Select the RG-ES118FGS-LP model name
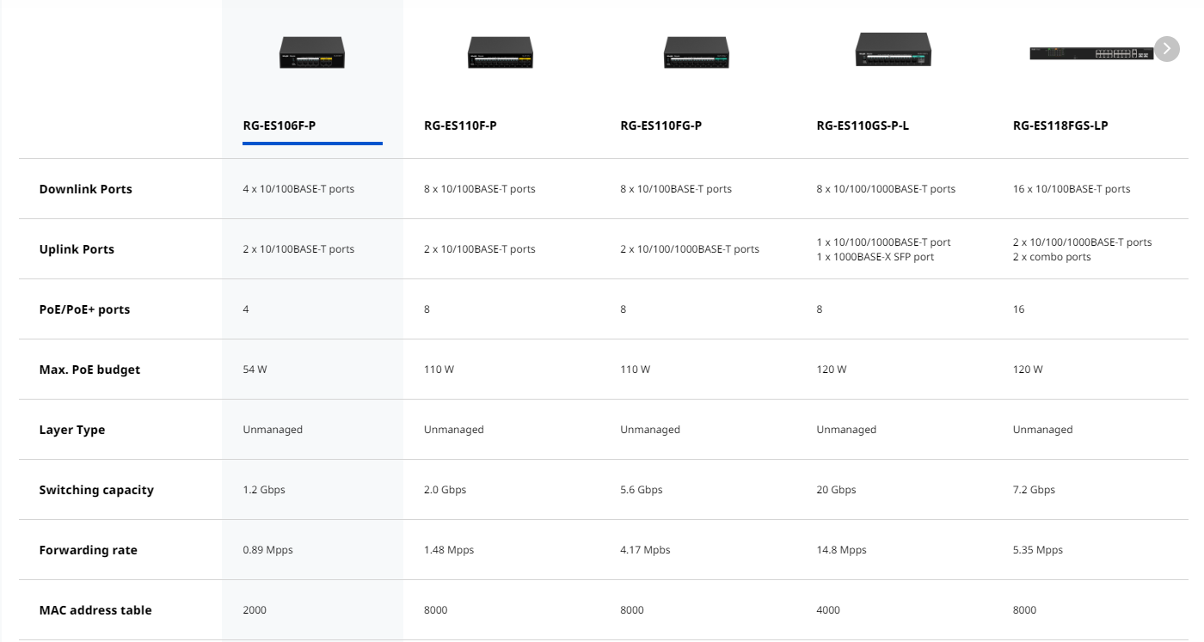The width and height of the screenshot is (1204, 642). pyautogui.click(x=1060, y=125)
